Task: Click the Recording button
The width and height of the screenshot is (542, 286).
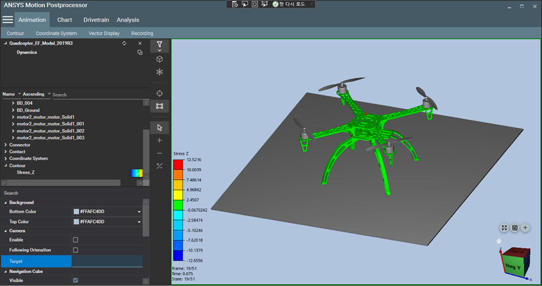Action: [x=142, y=34]
